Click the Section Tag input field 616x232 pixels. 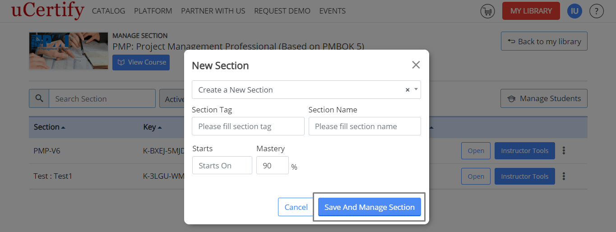click(248, 126)
